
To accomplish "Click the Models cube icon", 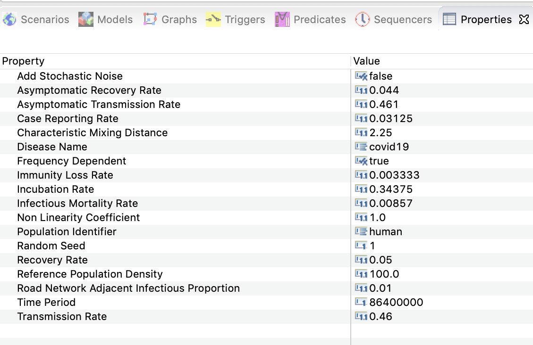I will coord(85,19).
